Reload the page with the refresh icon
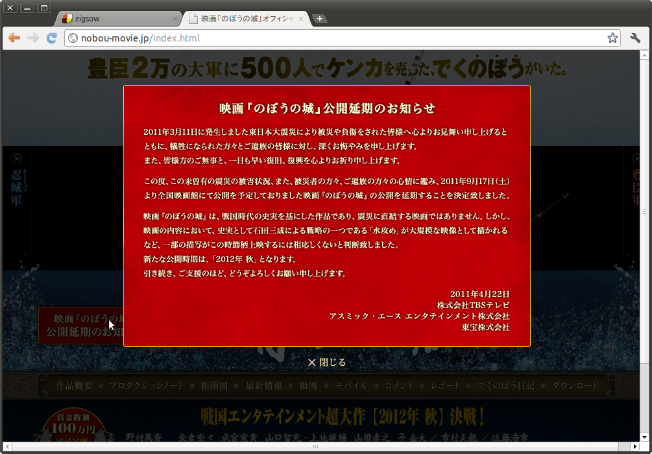The height and width of the screenshot is (454, 652). tap(51, 38)
